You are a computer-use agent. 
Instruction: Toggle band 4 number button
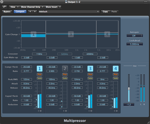click(x=115, y=68)
